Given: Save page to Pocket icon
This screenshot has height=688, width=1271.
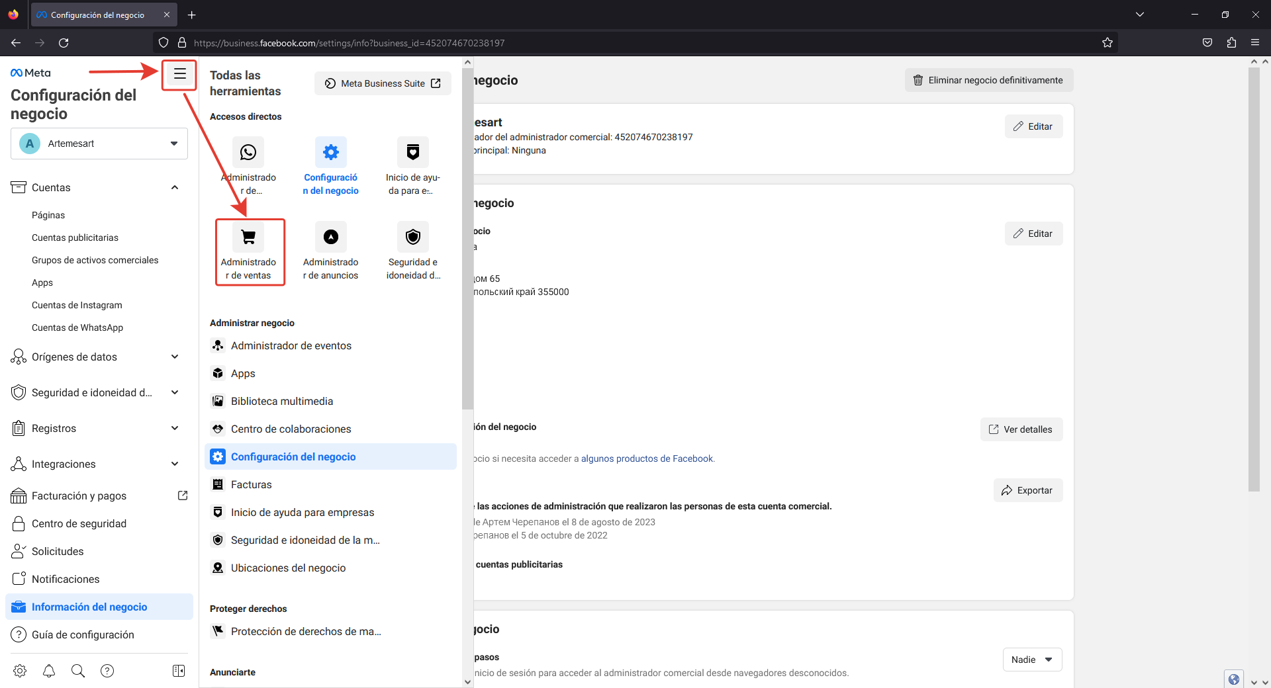Looking at the screenshot, I should pos(1207,43).
